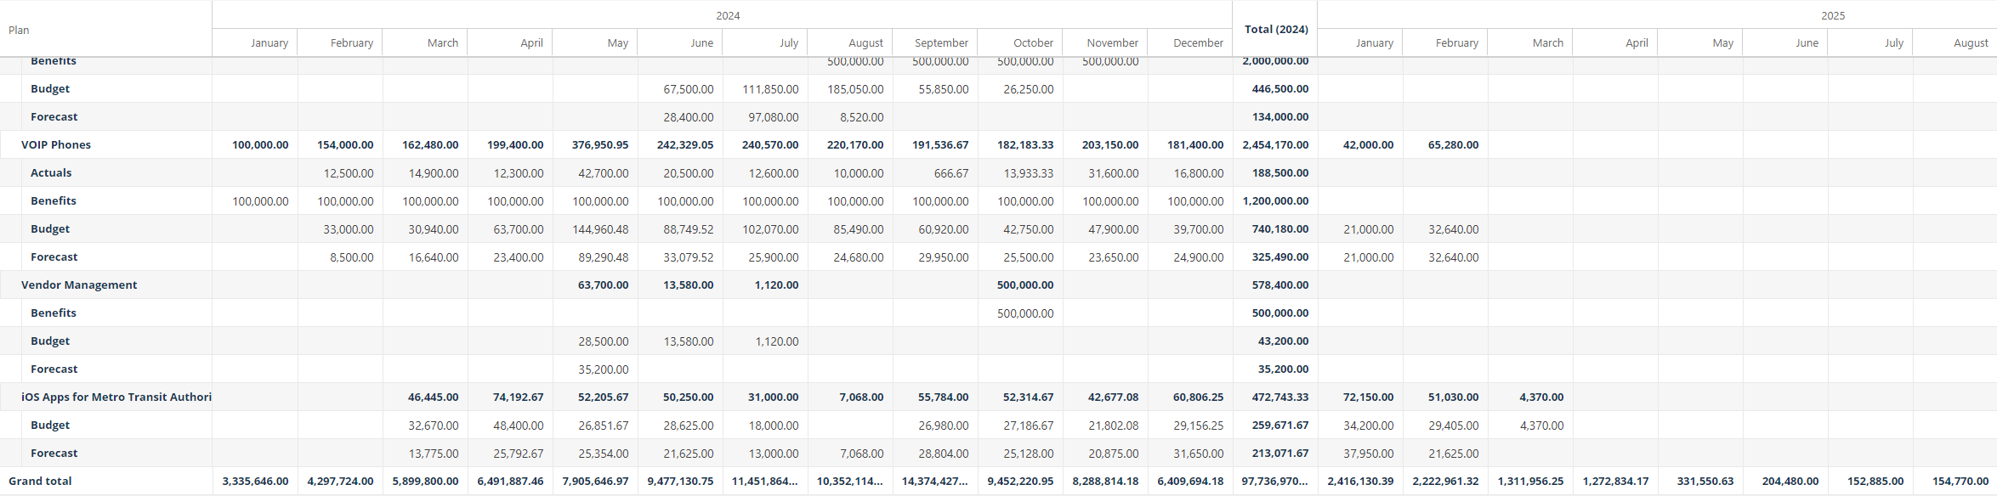Click the September column header
The image size is (1997, 496).
(935, 43)
